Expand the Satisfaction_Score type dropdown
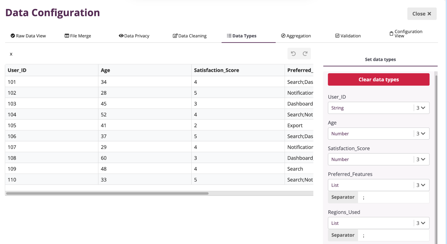 (x=379, y=159)
